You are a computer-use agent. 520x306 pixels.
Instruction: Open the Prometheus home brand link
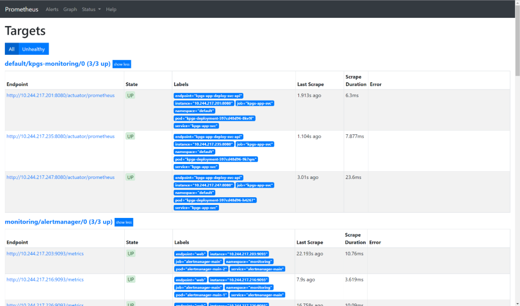click(x=22, y=9)
